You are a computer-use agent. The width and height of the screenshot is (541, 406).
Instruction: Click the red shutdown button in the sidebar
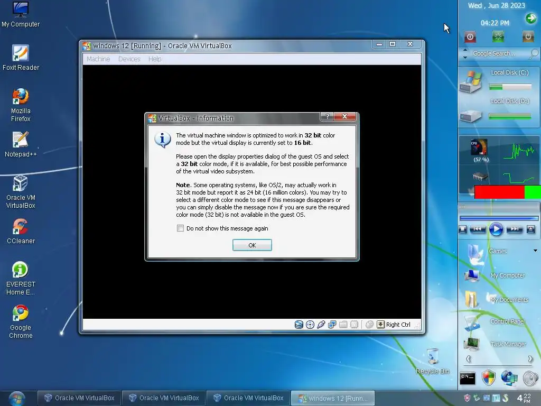pyautogui.click(x=470, y=37)
